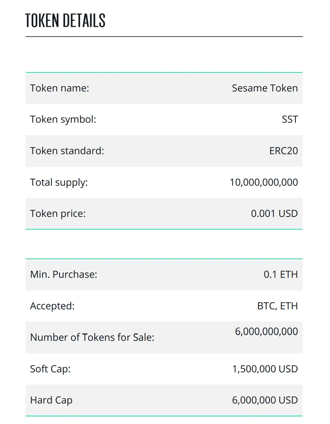Select the Accepted label
330x424 pixels.
point(52,306)
